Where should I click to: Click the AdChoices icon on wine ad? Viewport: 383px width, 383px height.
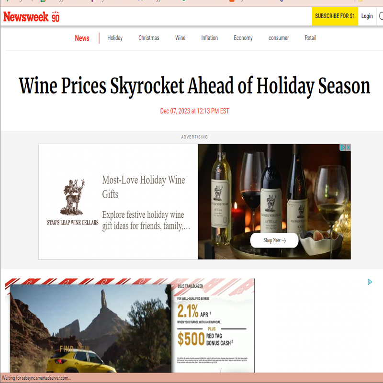point(343,147)
